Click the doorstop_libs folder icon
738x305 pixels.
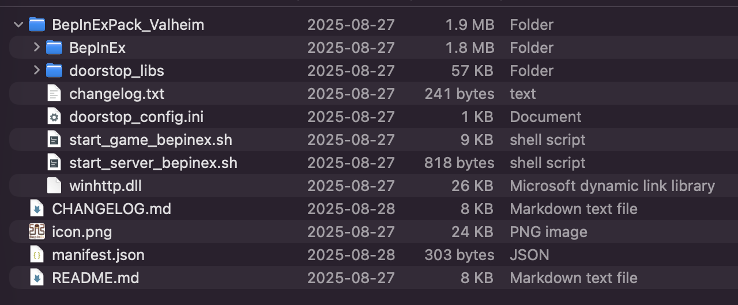coord(54,71)
